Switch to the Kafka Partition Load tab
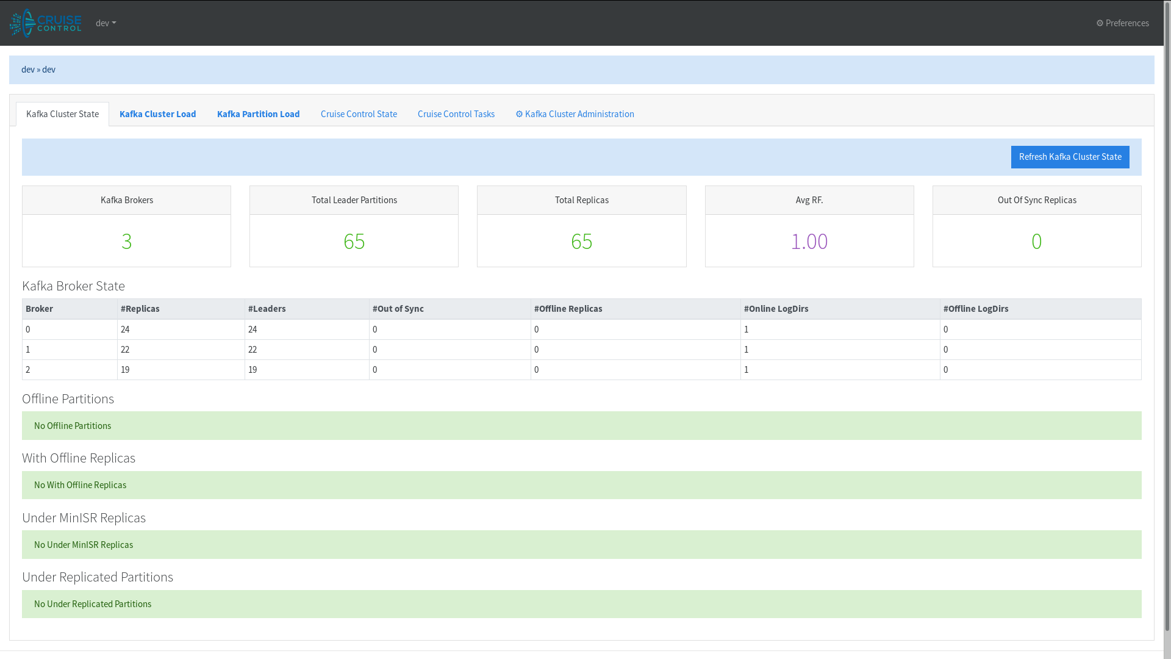Image resolution: width=1171 pixels, height=659 pixels. [259, 114]
